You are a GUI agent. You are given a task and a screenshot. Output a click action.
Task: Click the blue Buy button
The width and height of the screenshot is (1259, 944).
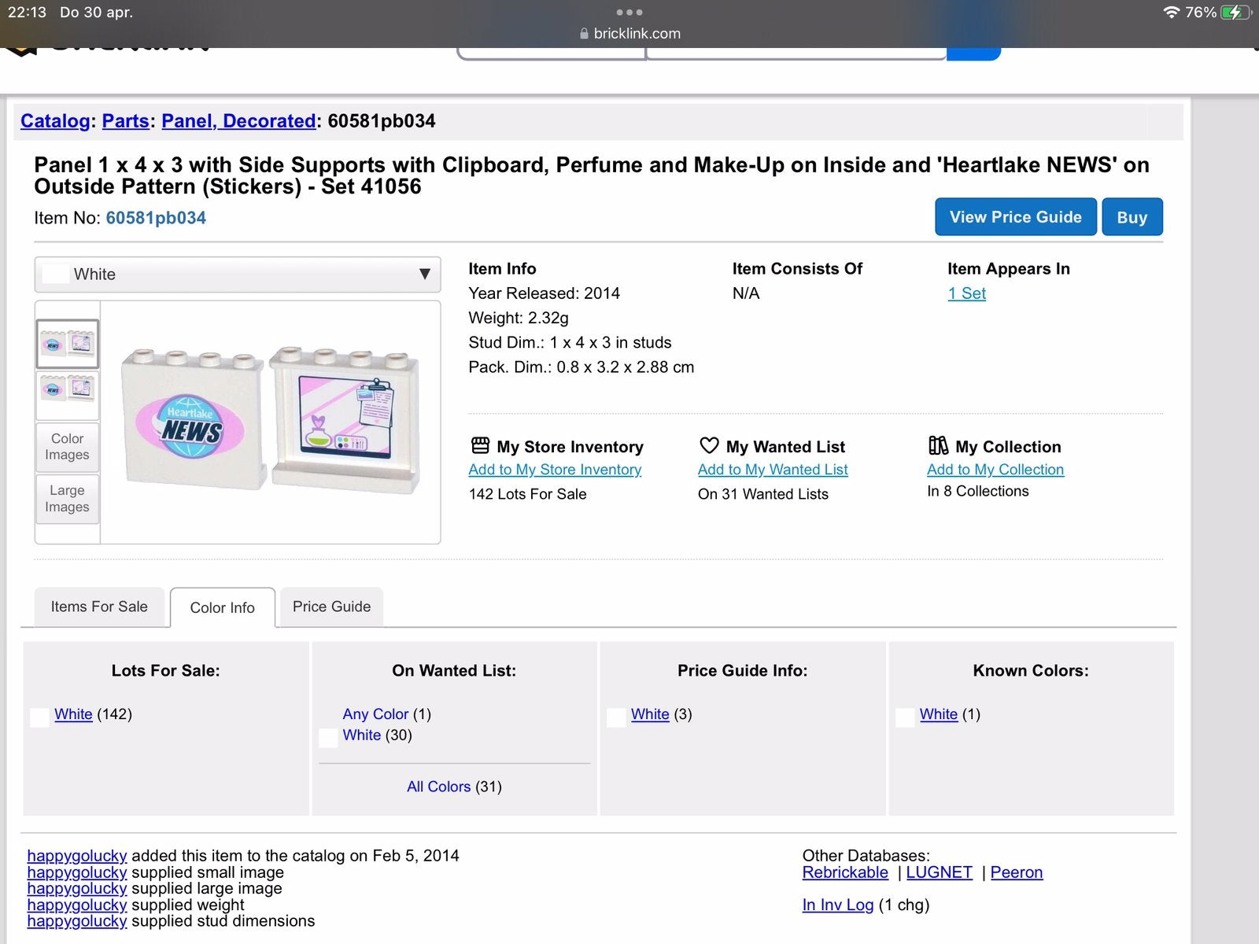[x=1132, y=217]
